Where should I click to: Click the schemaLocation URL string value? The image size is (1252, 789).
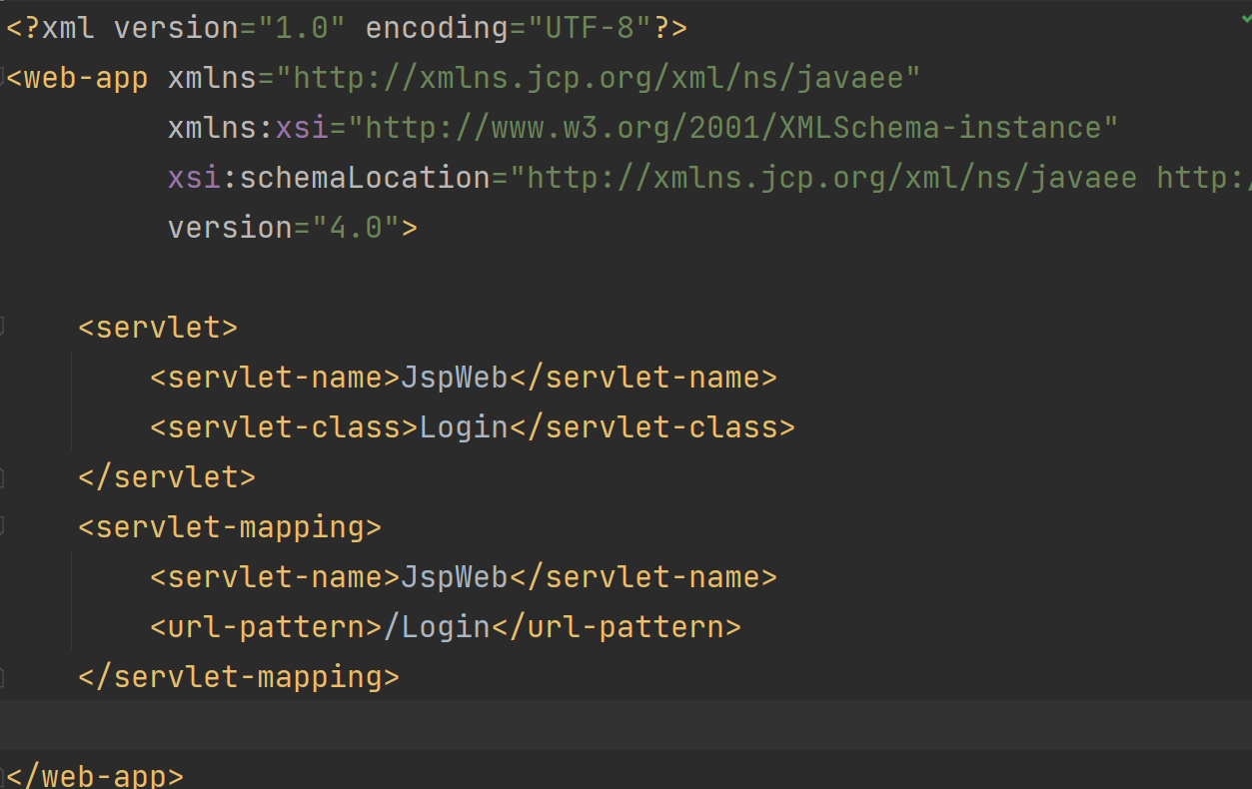point(880,178)
